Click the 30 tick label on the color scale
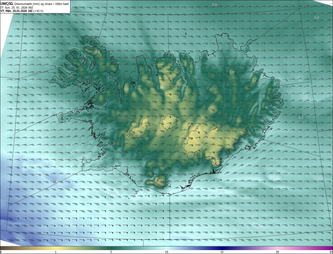 pos(277,252)
